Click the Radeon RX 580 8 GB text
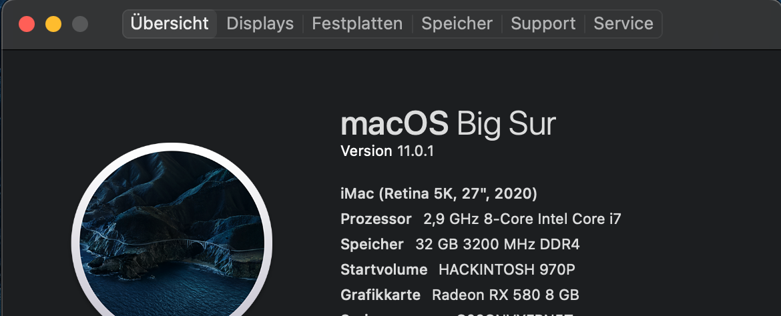 coord(505,295)
